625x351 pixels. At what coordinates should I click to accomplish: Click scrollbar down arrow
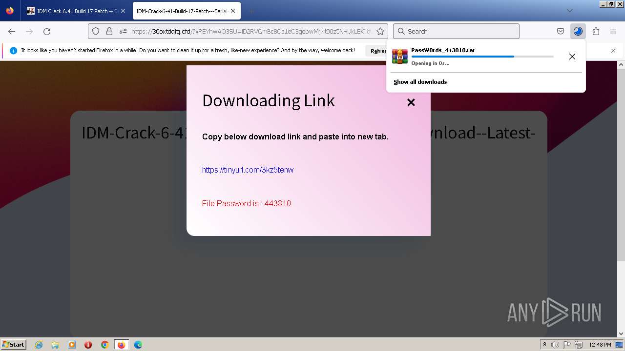[621, 333]
